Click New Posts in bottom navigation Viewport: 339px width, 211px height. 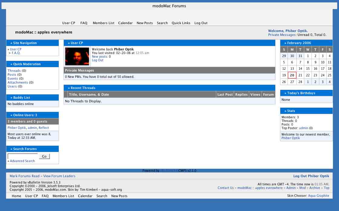click(x=119, y=196)
